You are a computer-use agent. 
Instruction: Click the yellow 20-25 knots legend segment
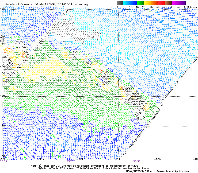148,3
